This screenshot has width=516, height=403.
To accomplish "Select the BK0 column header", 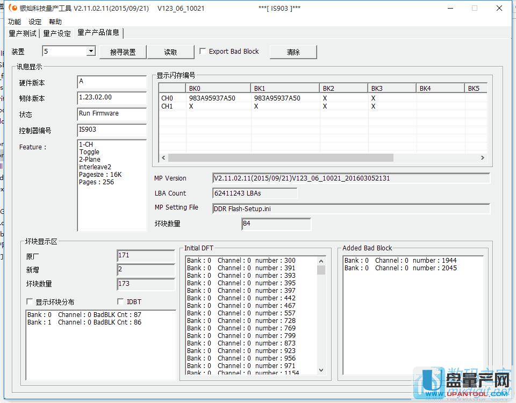I will pyautogui.click(x=218, y=89).
